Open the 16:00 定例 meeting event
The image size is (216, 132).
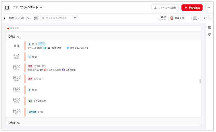point(40,112)
